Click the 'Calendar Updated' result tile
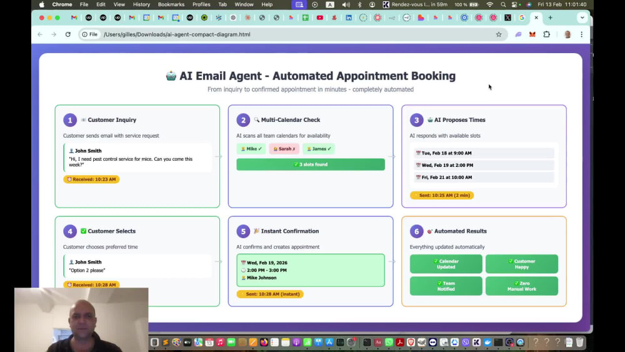 tap(446, 264)
